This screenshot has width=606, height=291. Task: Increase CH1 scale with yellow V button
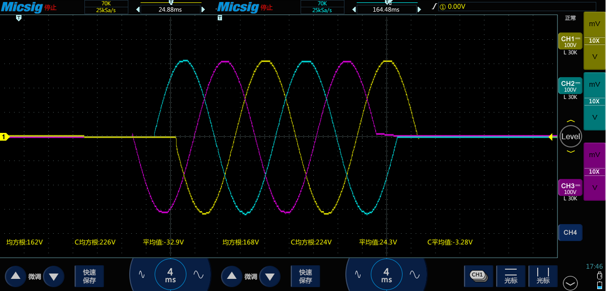pos(594,57)
